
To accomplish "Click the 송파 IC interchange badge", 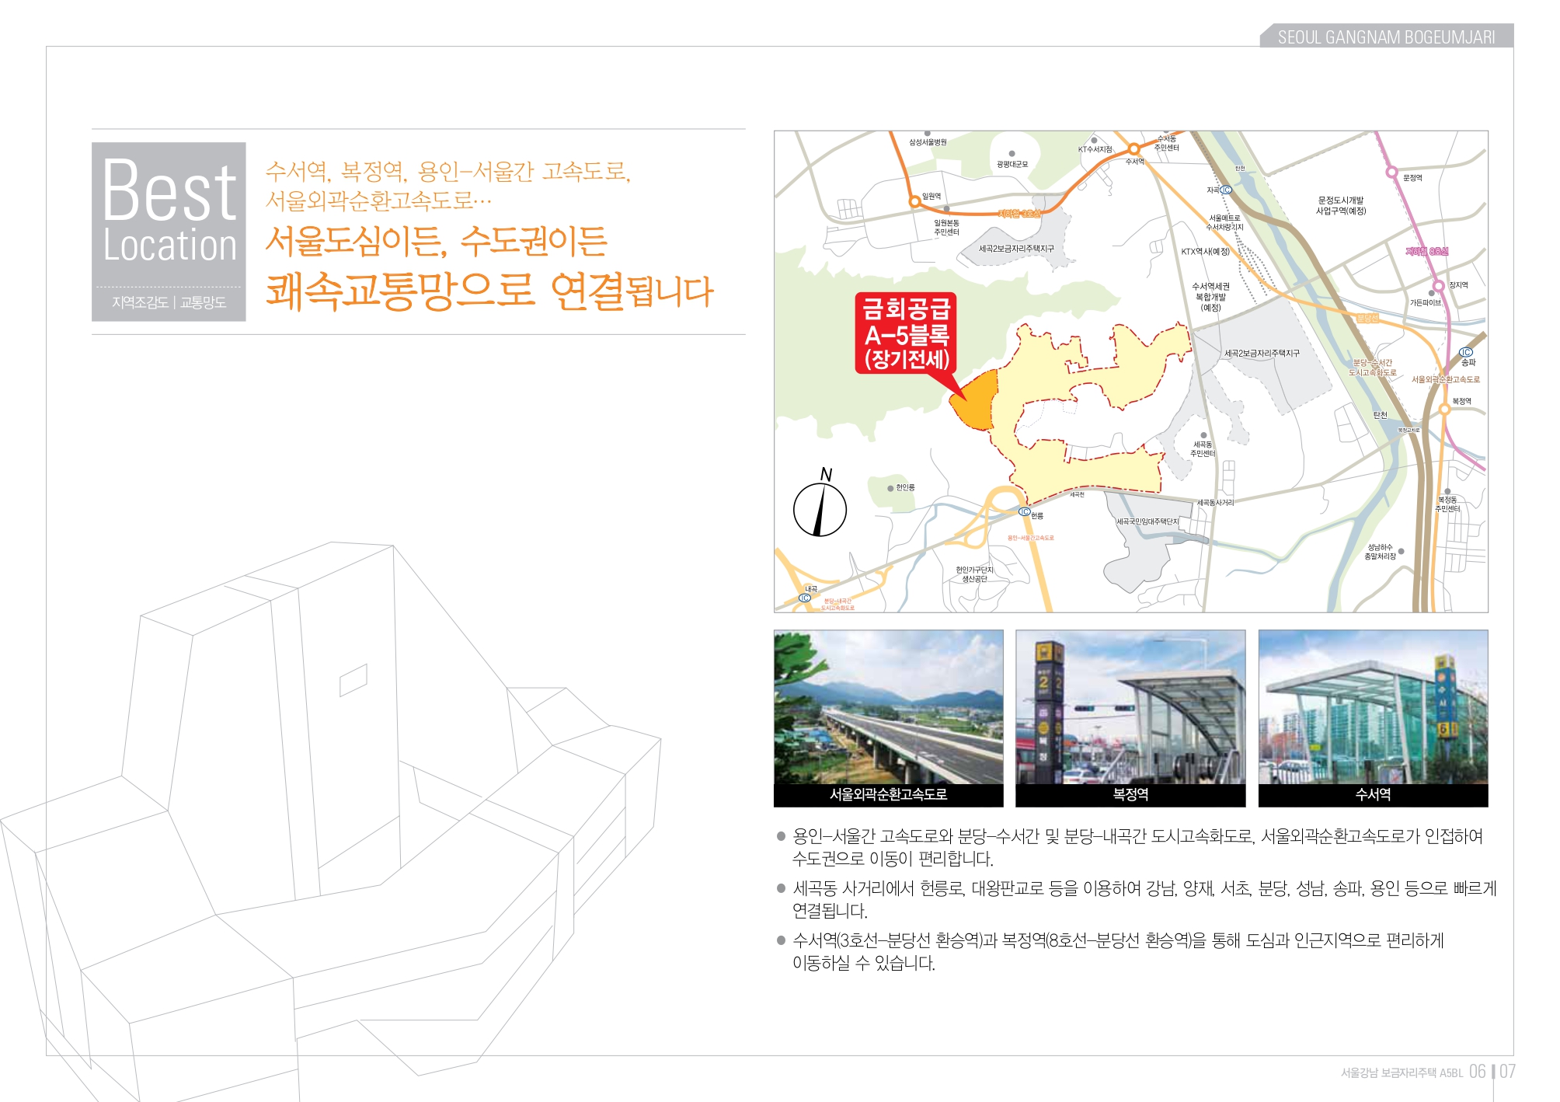I will 1466,352.
